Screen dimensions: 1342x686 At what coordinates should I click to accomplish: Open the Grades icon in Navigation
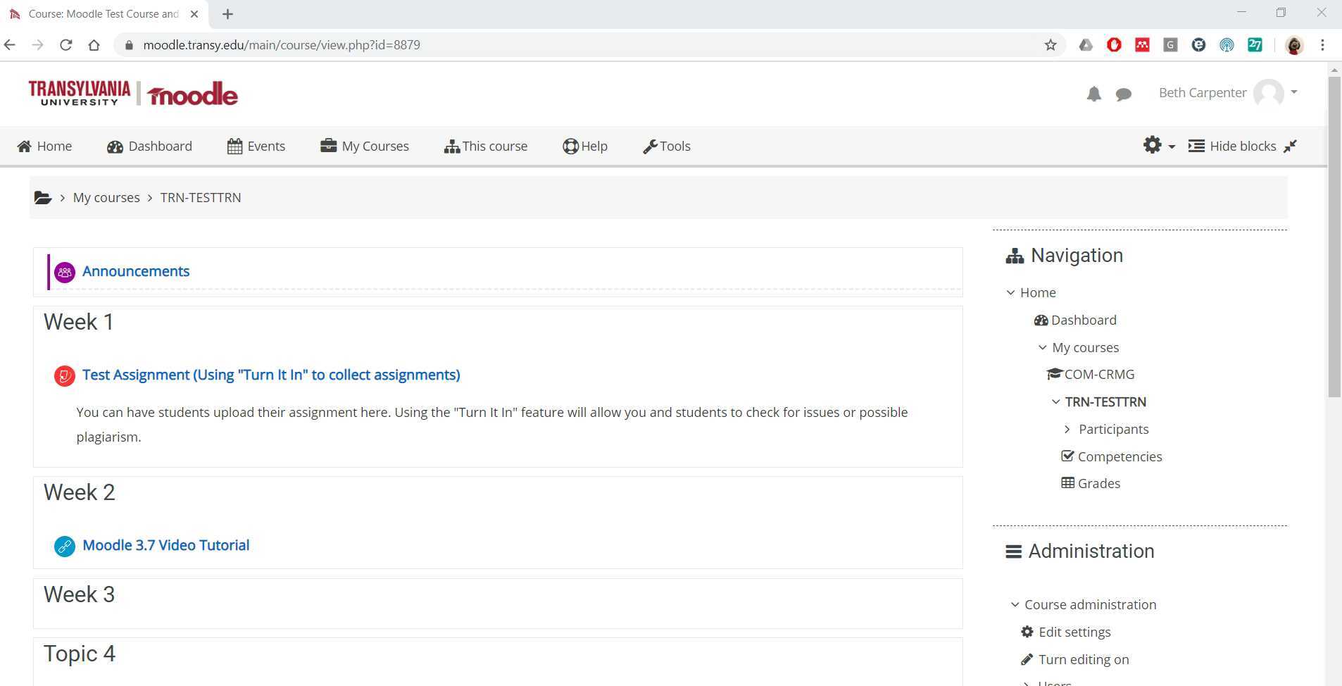(x=1067, y=482)
